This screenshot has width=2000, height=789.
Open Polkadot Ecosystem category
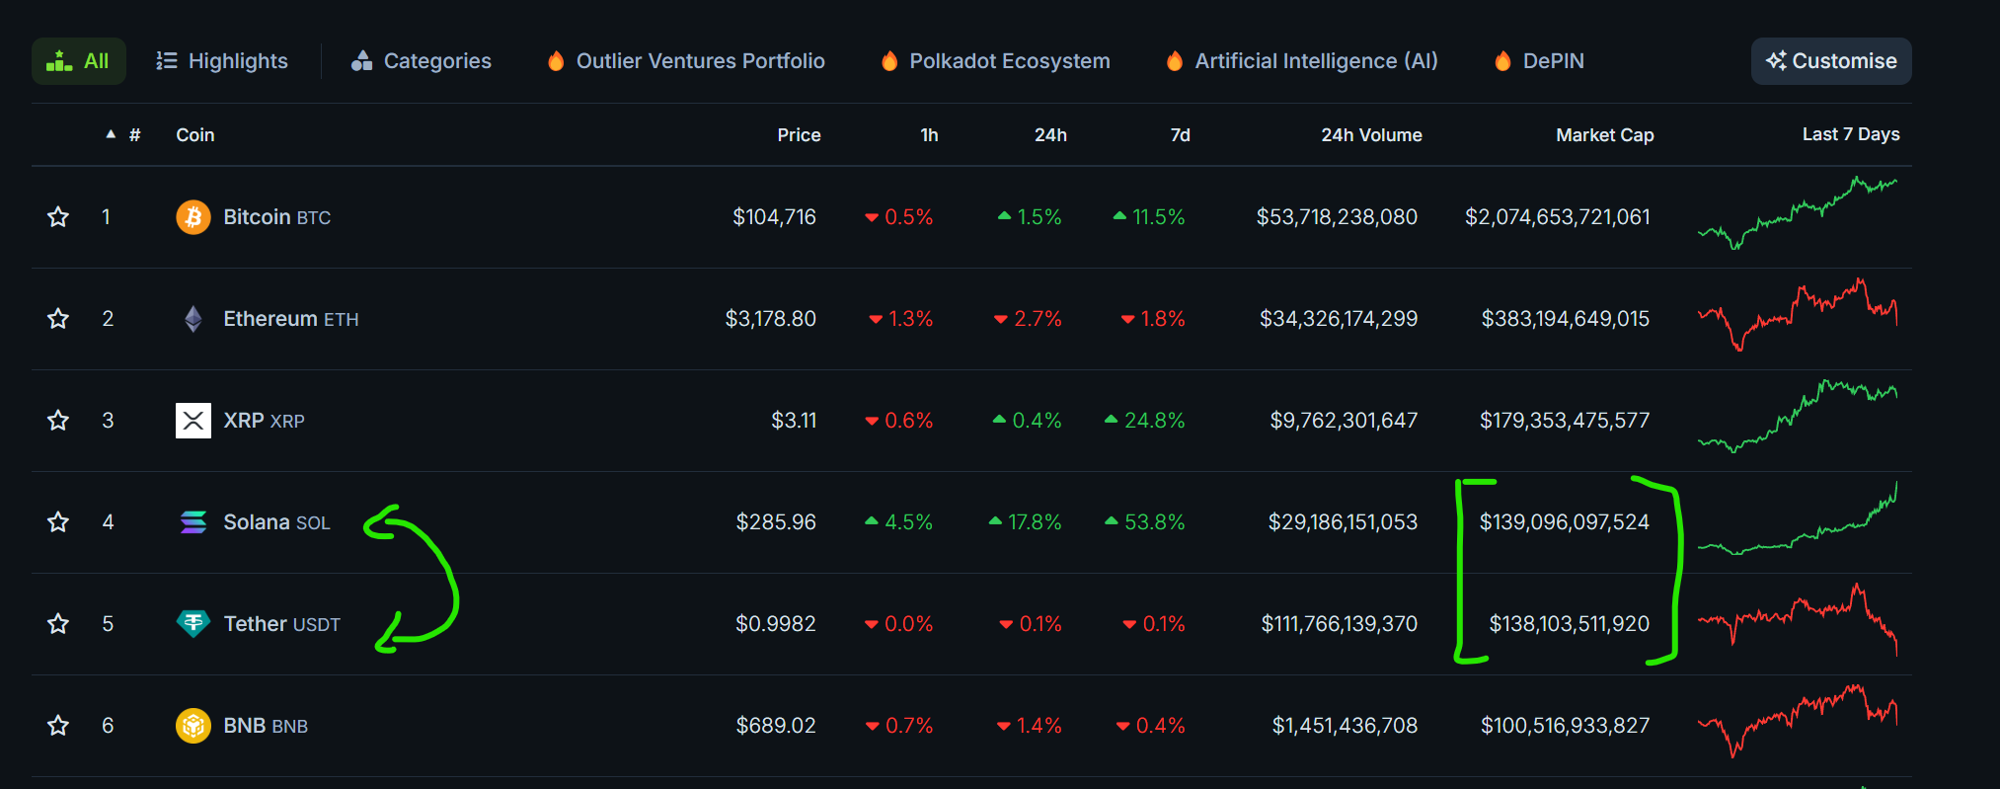pyautogui.click(x=996, y=61)
